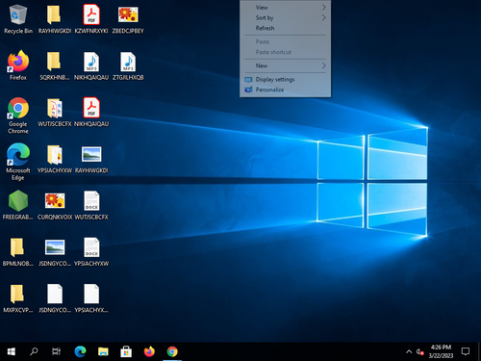Expand the Sort by submenu
481x361 pixels.
(x=286, y=17)
